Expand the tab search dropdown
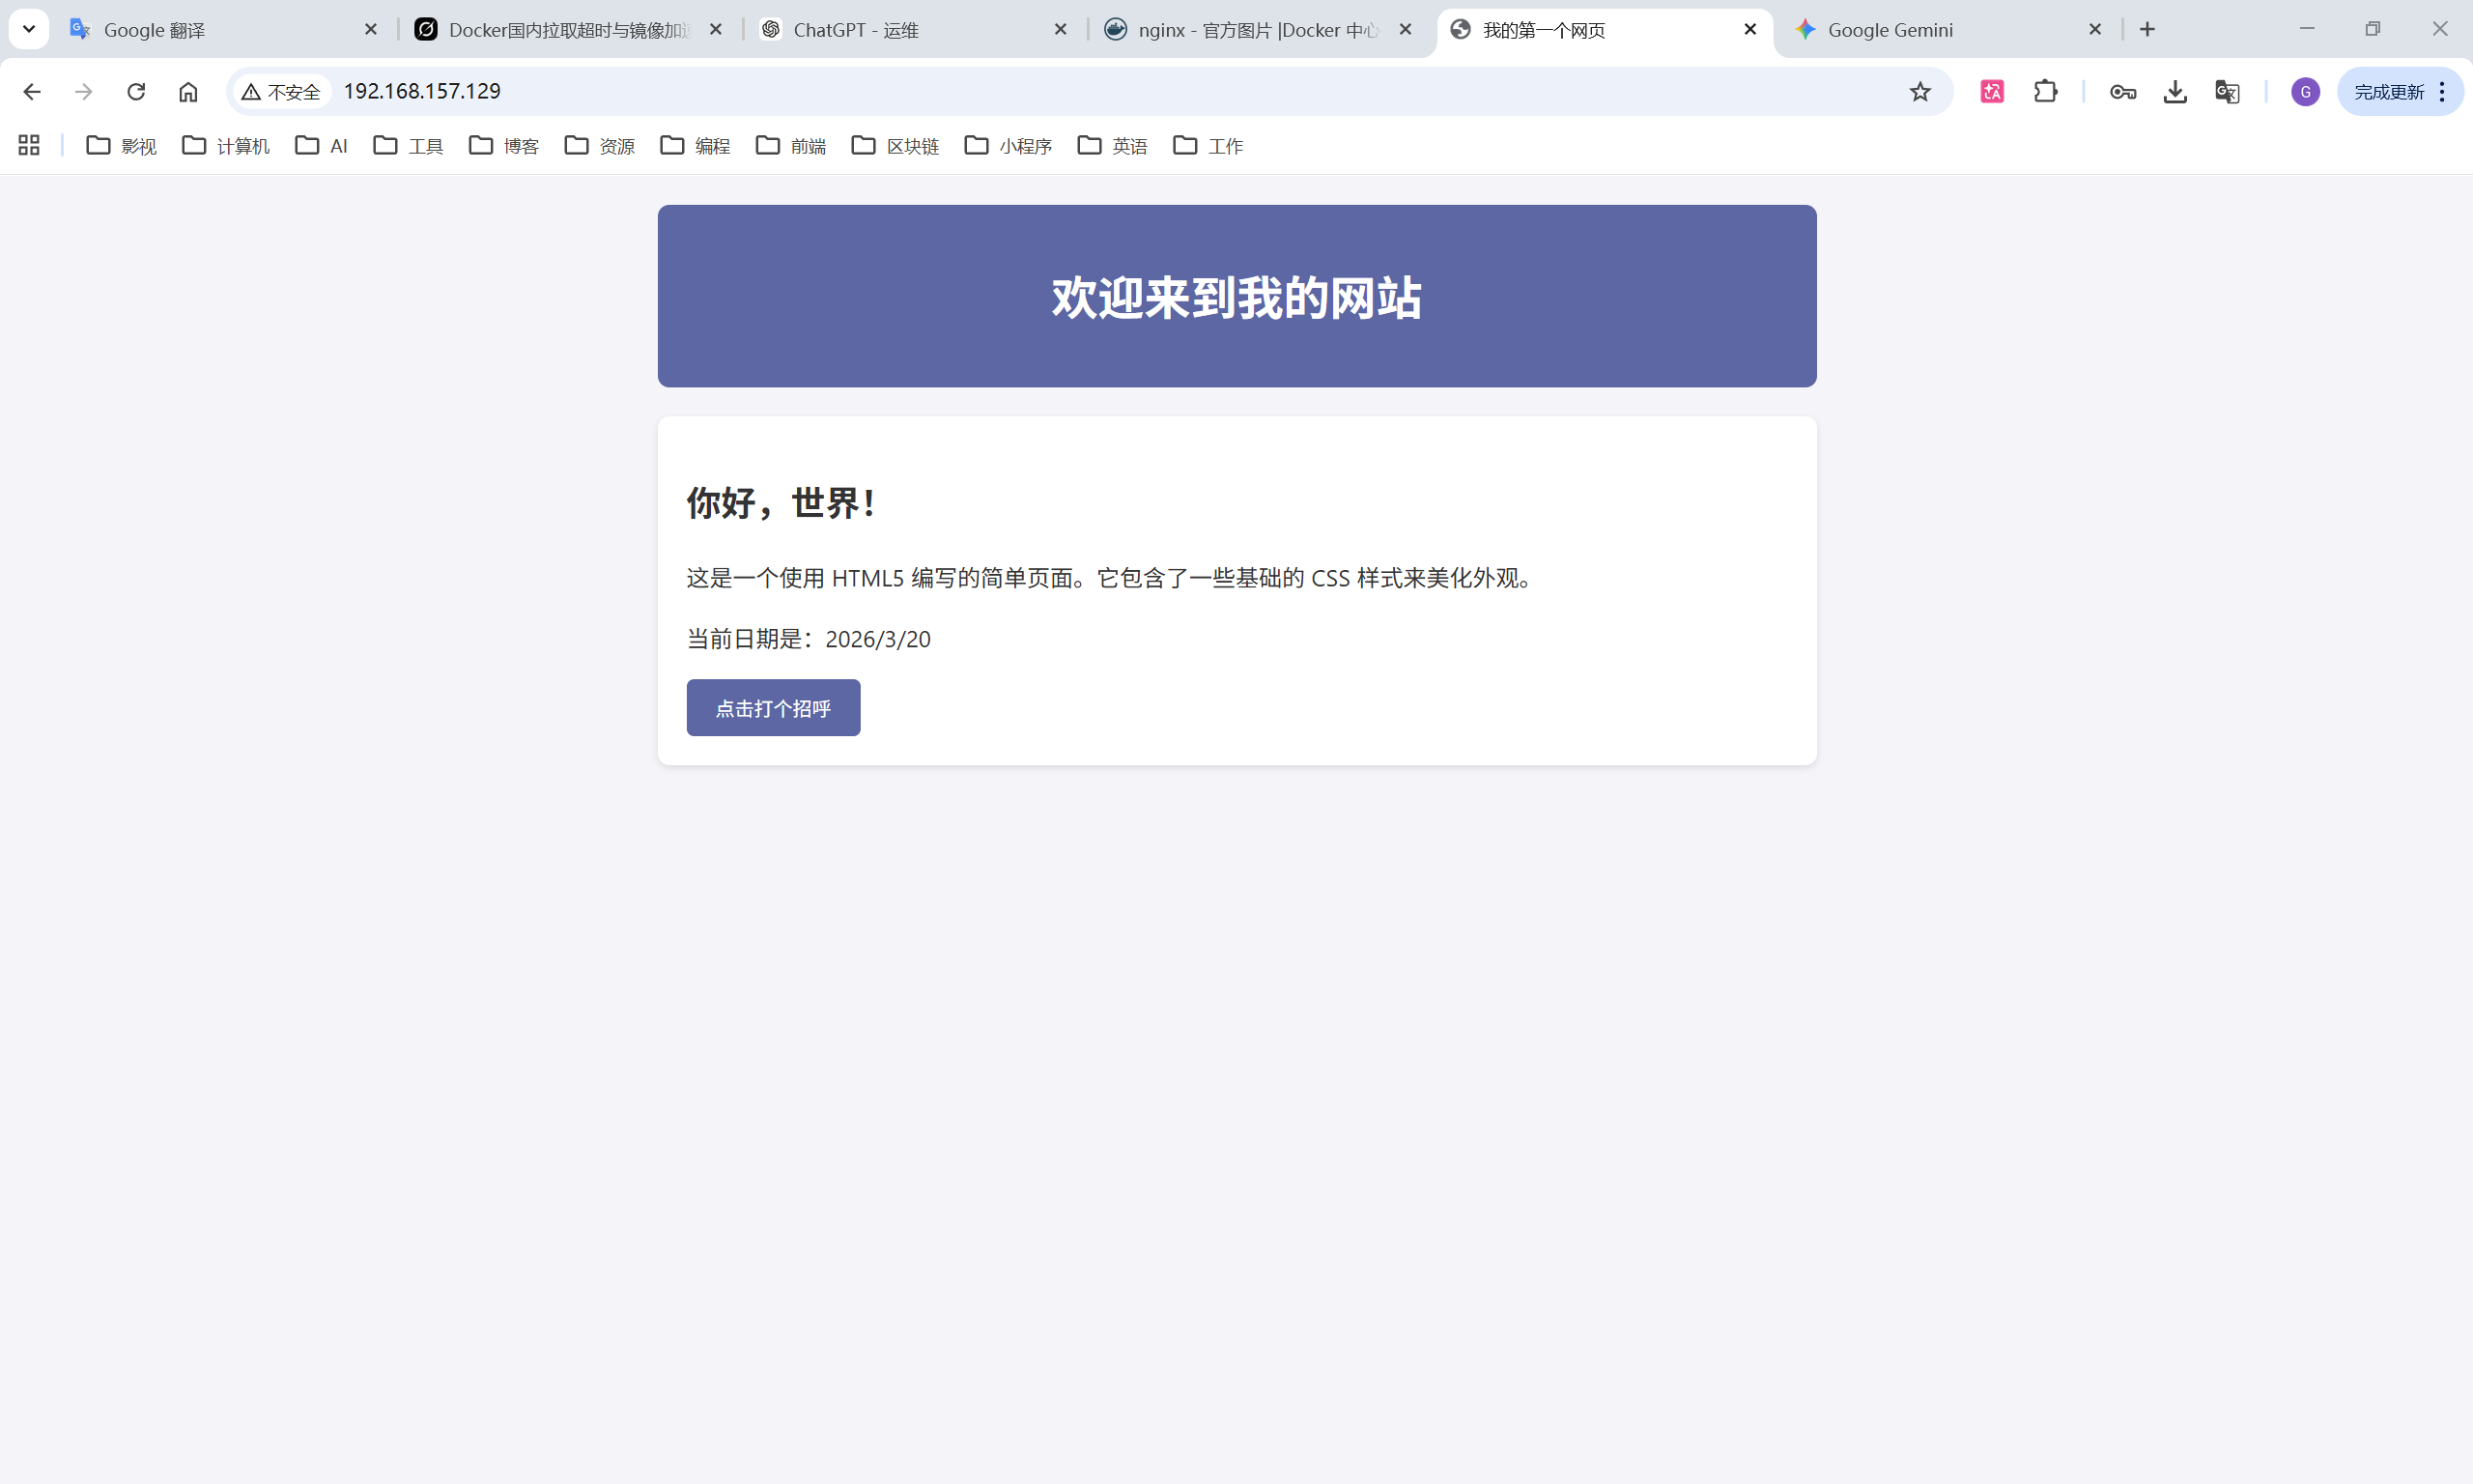 tap(29, 29)
